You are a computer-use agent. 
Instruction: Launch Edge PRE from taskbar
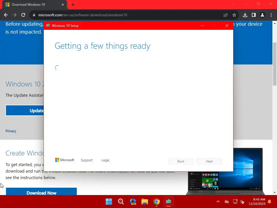[x=133, y=201]
